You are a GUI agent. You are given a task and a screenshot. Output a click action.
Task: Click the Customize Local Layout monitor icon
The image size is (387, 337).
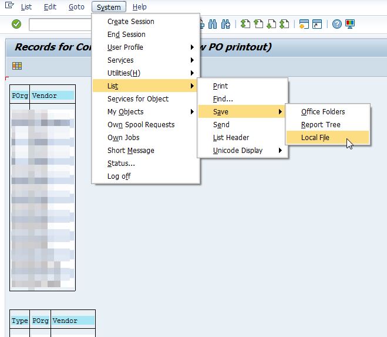[x=350, y=24]
